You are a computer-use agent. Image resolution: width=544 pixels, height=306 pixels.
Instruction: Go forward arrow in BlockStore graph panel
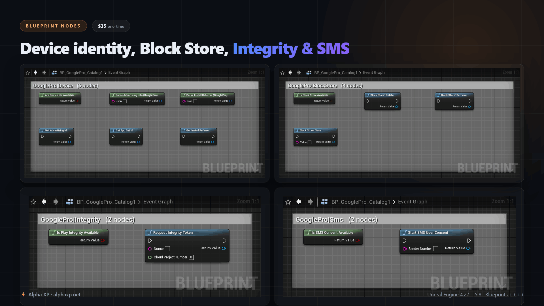pos(299,73)
